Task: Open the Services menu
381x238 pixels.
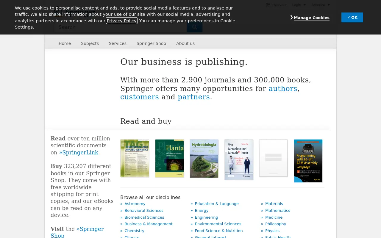Action: tap(118, 43)
